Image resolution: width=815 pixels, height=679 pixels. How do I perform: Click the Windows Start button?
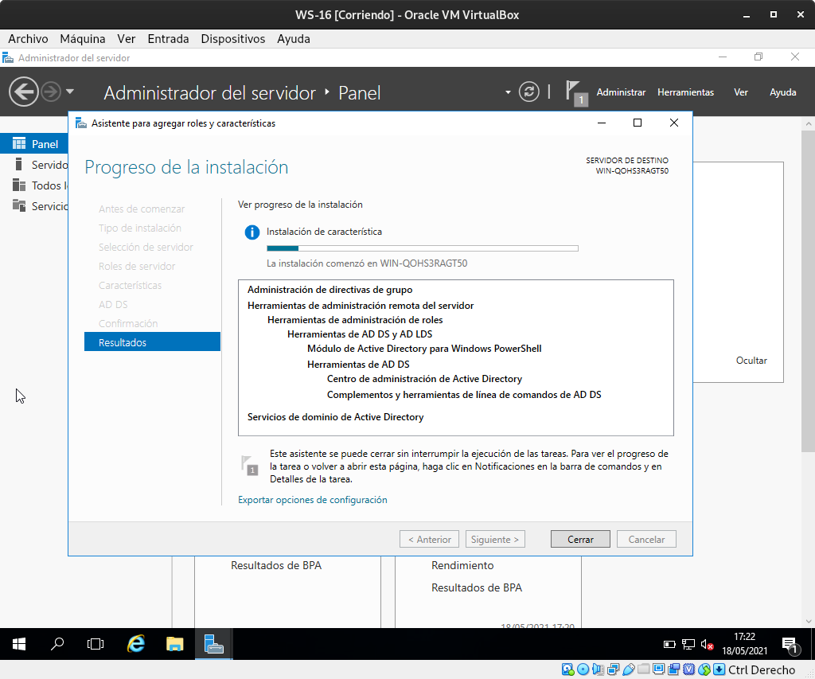pyautogui.click(x=19, y=644)
